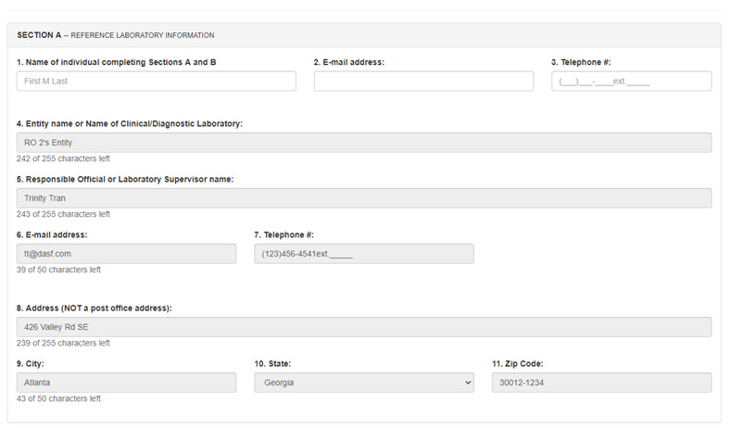Click the '11. Zip Code:' label
The image size is (732, 428).
point(518,363)
